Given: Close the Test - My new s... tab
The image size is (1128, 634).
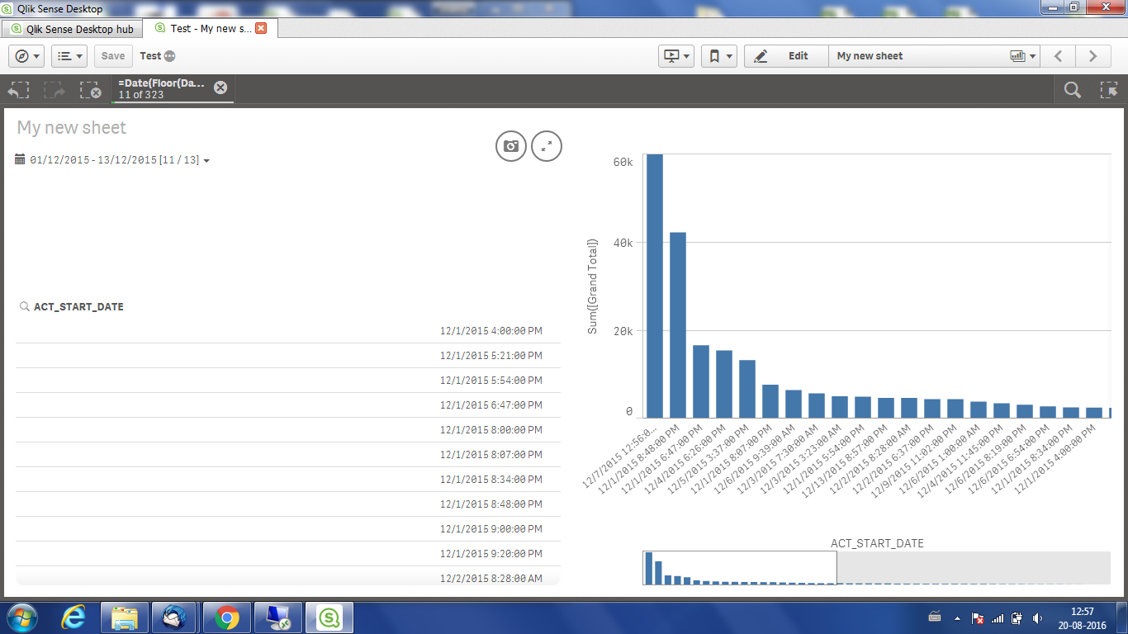Looking at the screenshot, I should point(261,28).
